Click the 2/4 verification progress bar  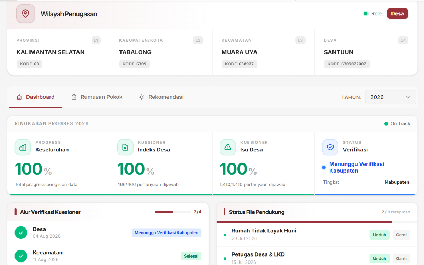[x=173, y=212]
